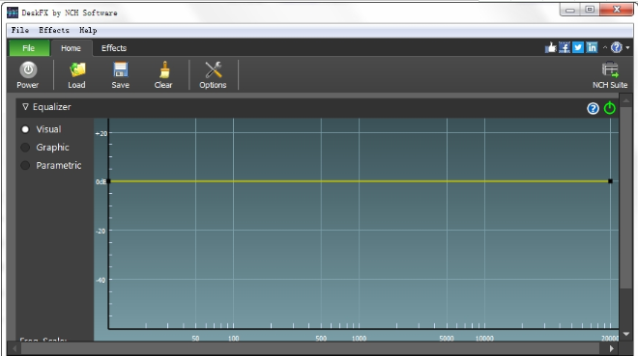Click the Twitter share icon
This screenshot has height=356, width=638.
(578, 47)
